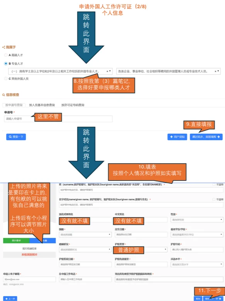Go back via the 用户须知 arrow button
Image resolution: width=225 pixels, height=301 pixels.
click(177, 137)
